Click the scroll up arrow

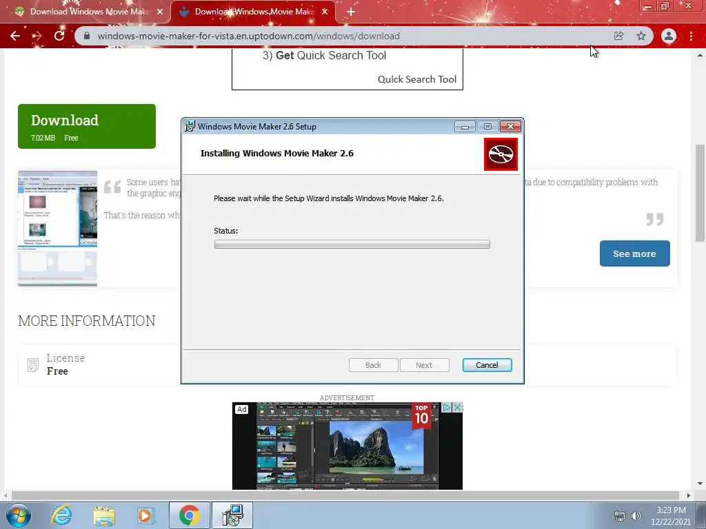pyautogui.click(x=700, y=55)
